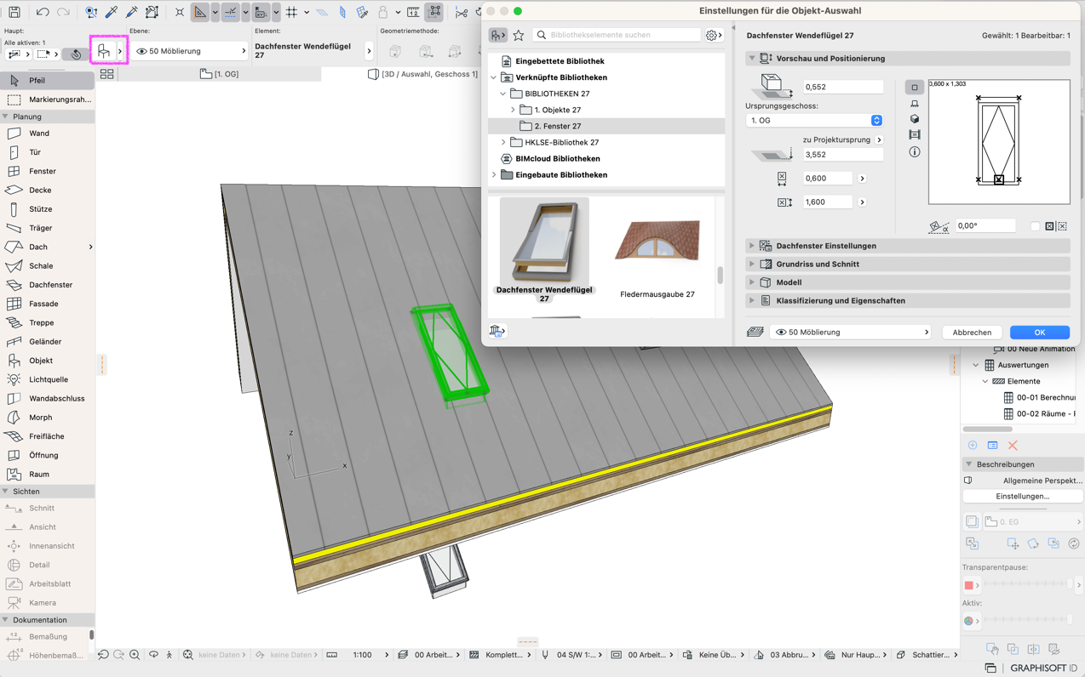Open the Ursprungsgeschoss 1. OG dropdown
Image resolution: width=1085 pixels, height=677 pixels.
coord(814,121)
